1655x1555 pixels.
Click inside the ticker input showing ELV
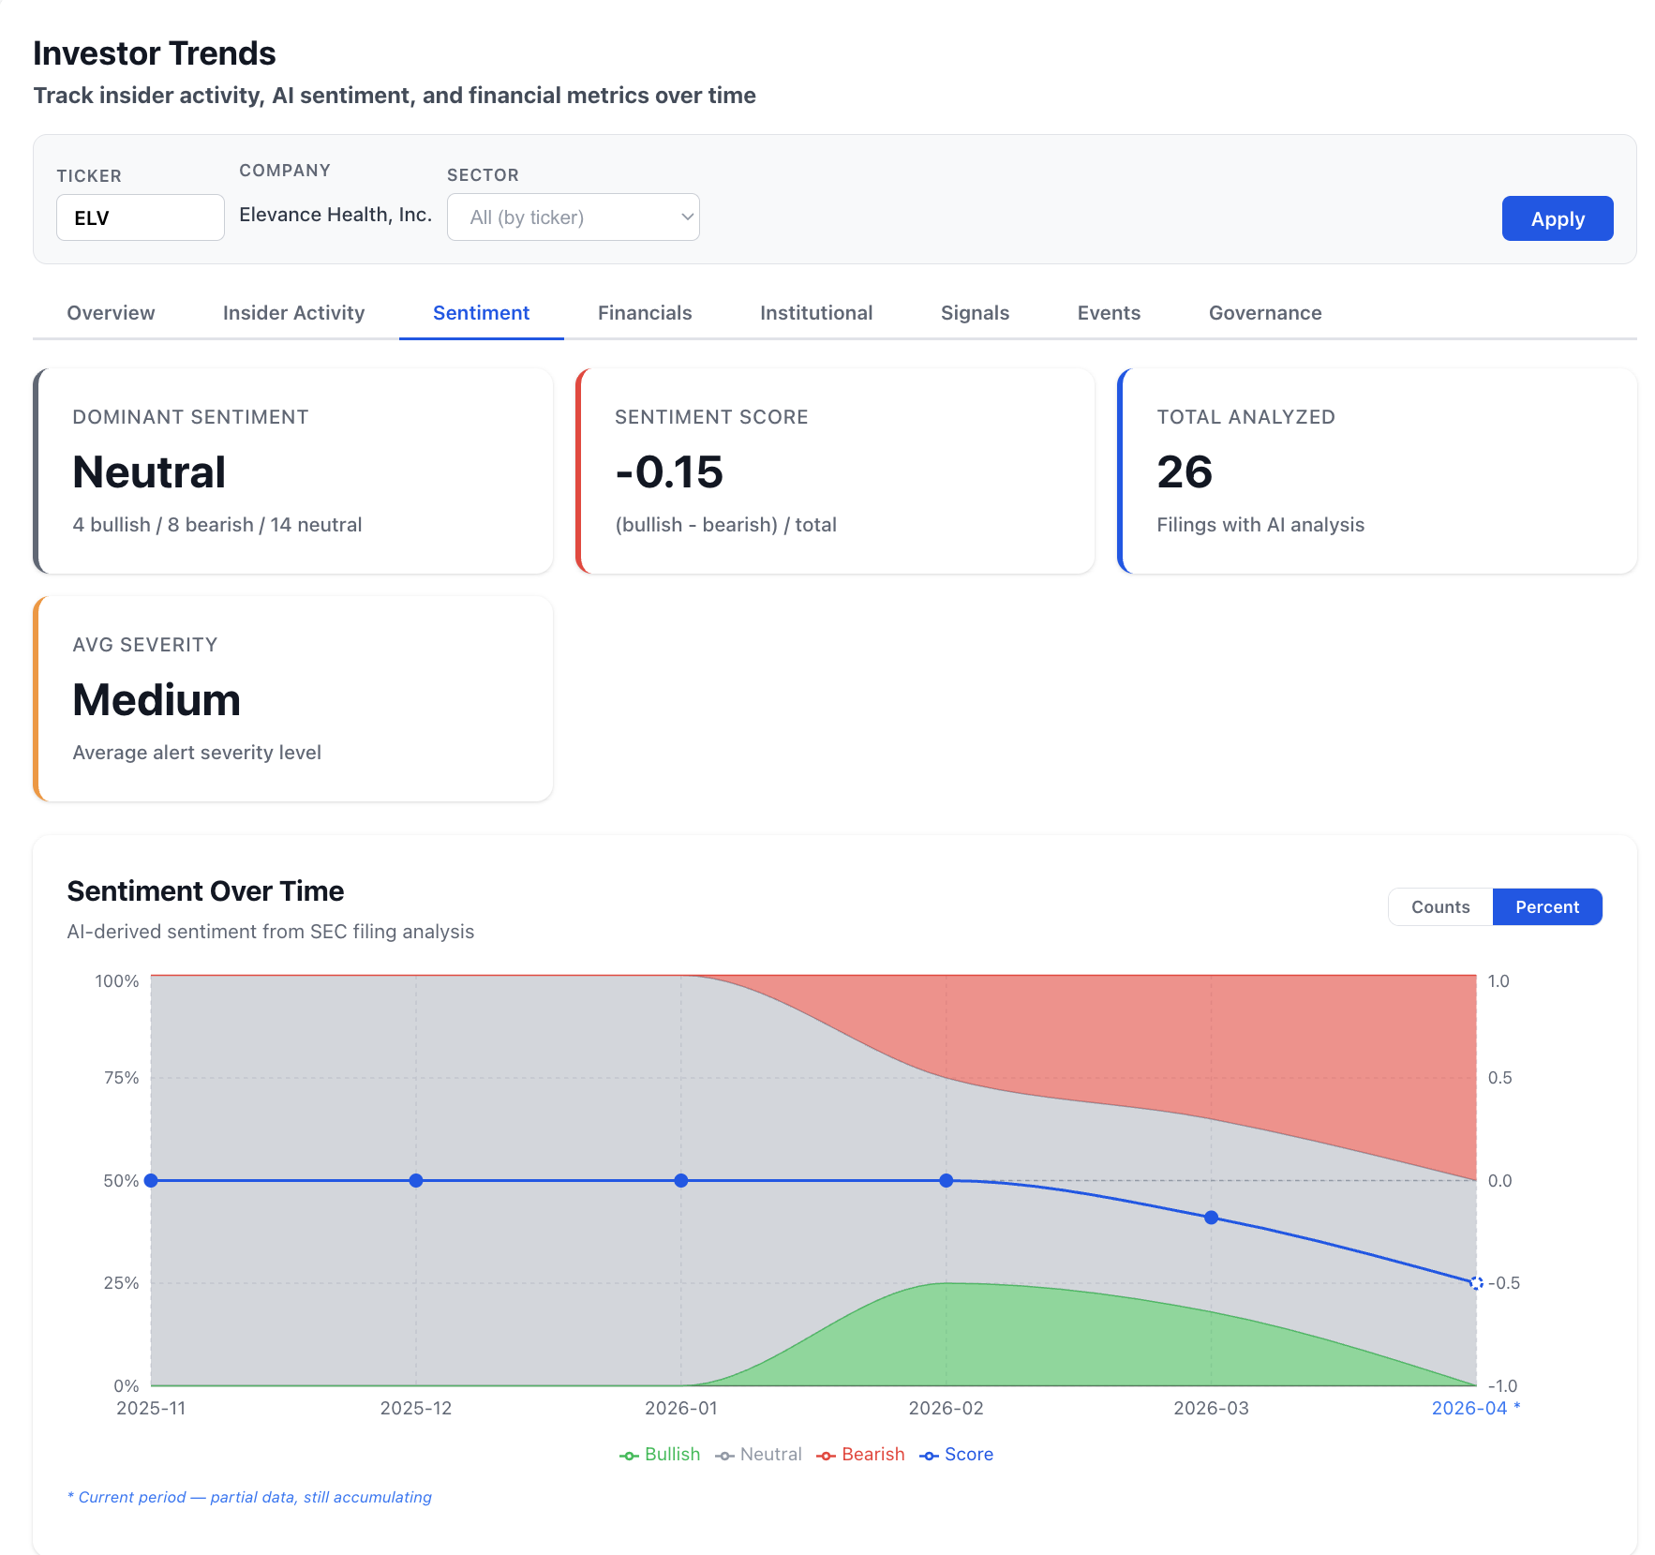pyautogui.click(x=140, y=217)
